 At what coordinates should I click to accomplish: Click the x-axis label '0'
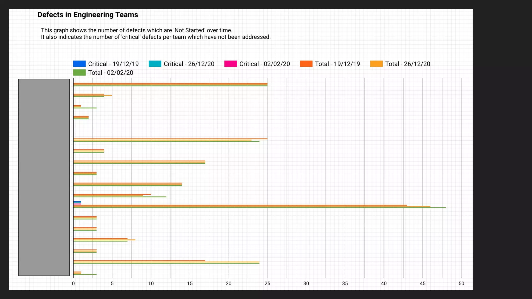point(73,283)
